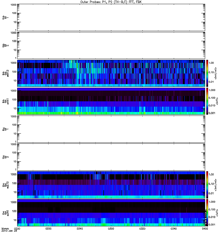Click the color bar beside thc fbk edc12 panel
Viewport: 222px width, 237px height.
pyautogui.click(x=207, y=185)
